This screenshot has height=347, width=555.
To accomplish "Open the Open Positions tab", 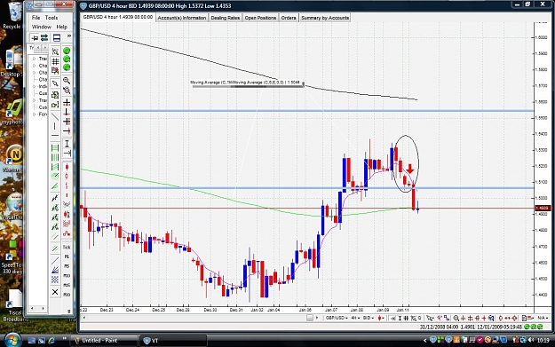I will click(x=260, y=18).
